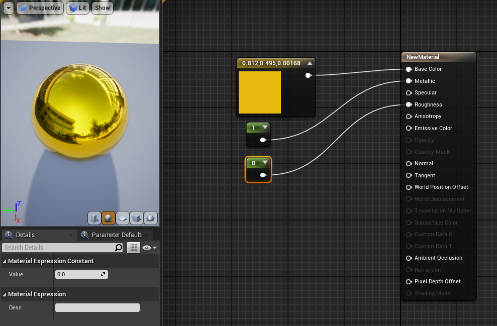Click output pin of constant 1 node
Viewport: 497px width, 326px height.
(x=263, y=140)
